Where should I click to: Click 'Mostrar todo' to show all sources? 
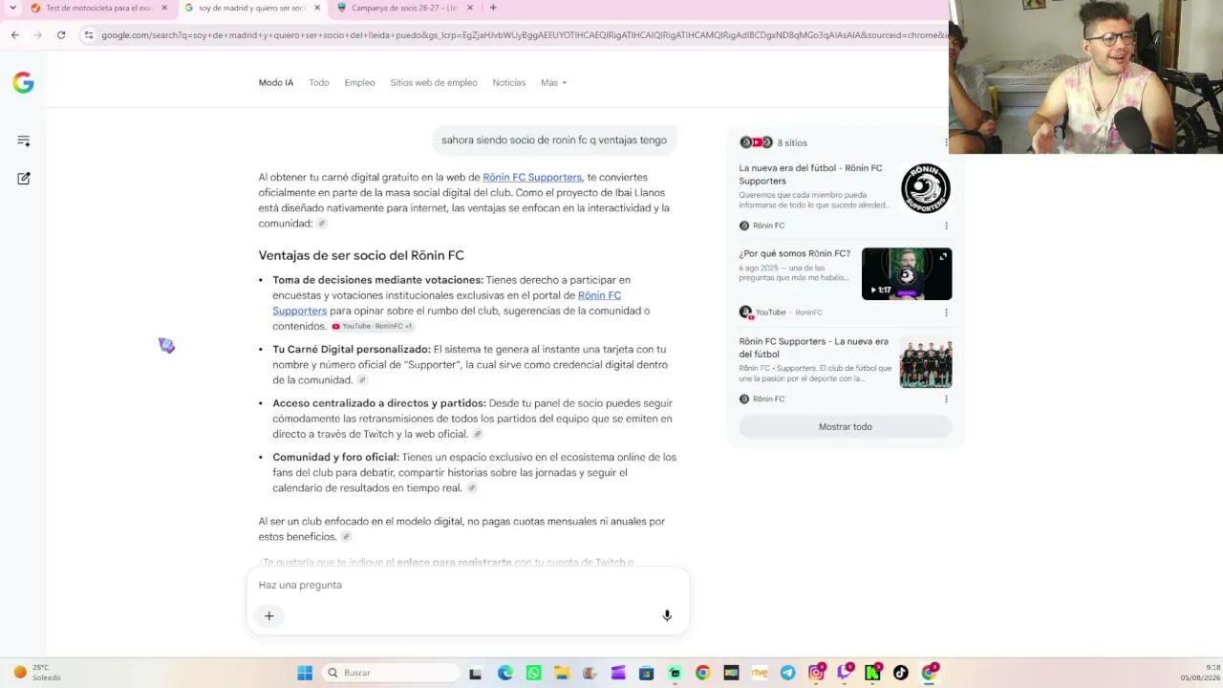click(x=846, y=427)
